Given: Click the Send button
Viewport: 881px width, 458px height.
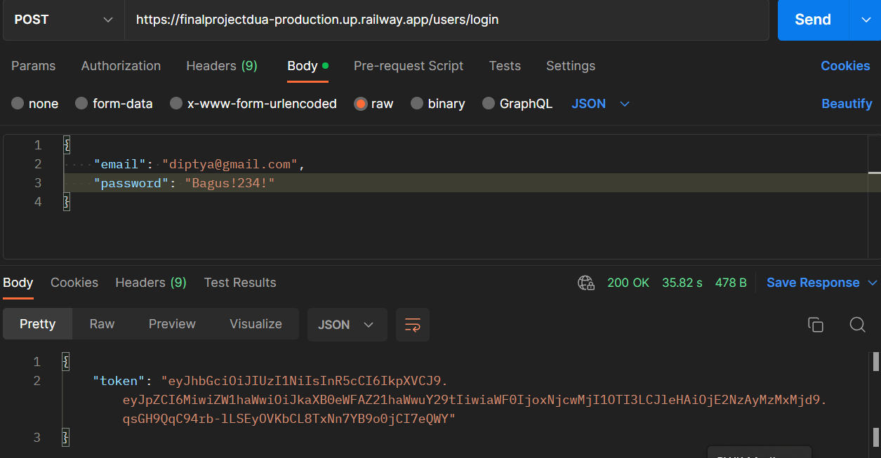Looking at the screenshot, I should tap(812, 20).
